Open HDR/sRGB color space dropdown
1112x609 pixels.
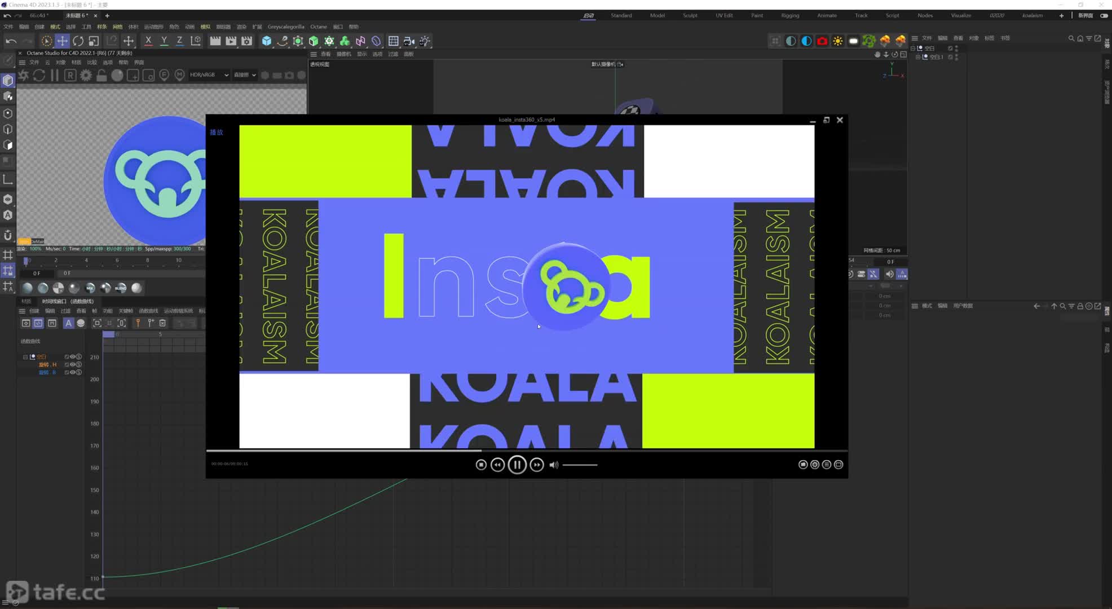[209, 75]
